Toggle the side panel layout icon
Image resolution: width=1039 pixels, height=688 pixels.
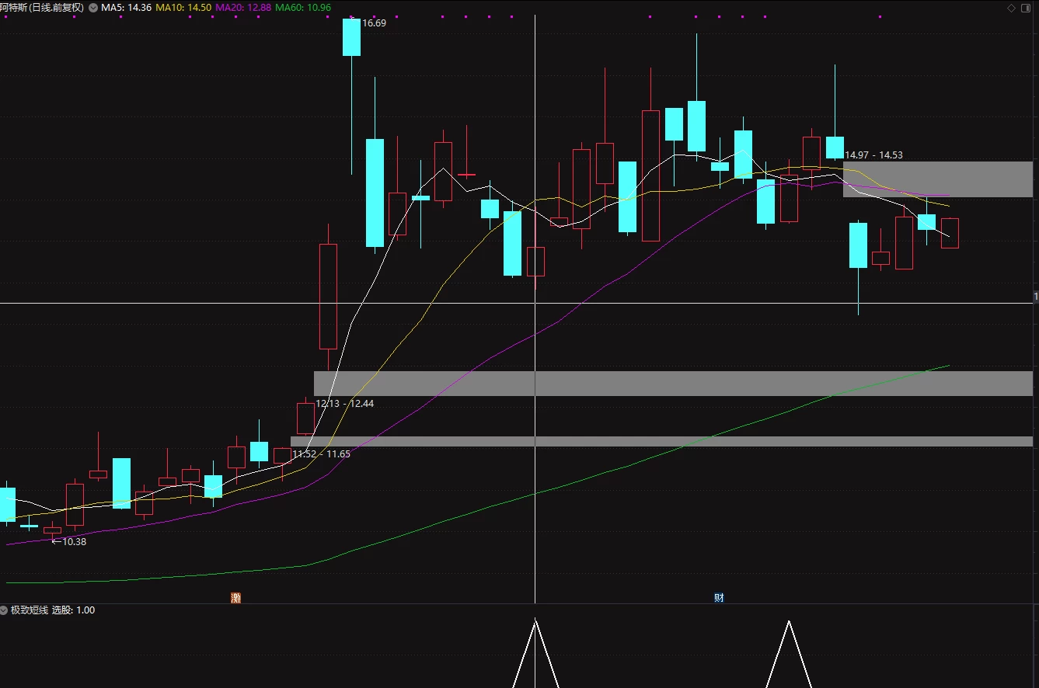tap(1027, 8)
